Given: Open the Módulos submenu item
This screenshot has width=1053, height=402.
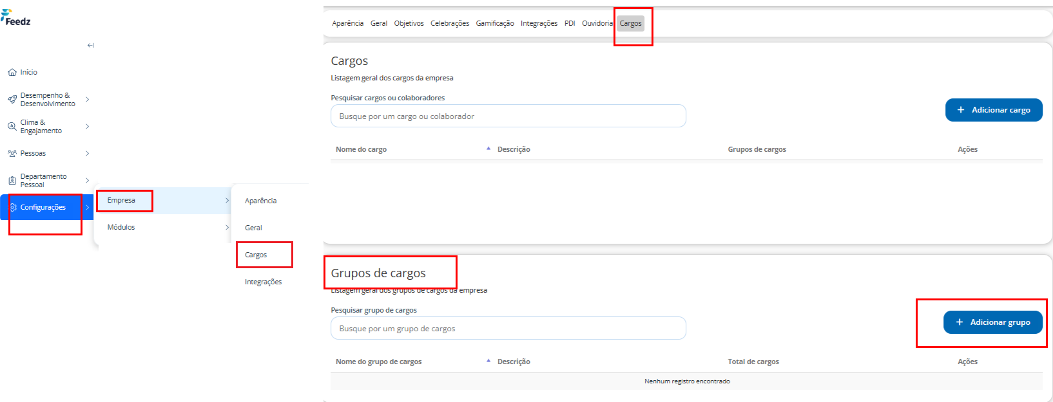Looking at the screenshot, I should (121, 227).
